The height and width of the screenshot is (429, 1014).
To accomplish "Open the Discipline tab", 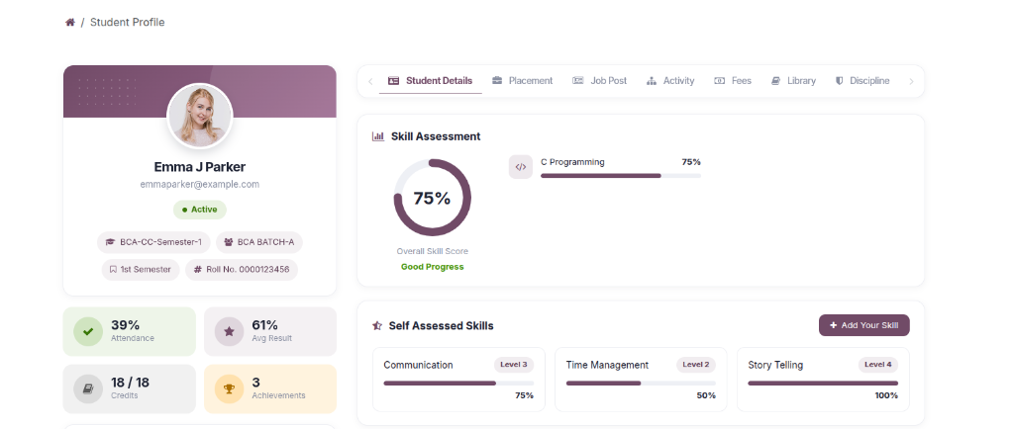I will 862,81.
